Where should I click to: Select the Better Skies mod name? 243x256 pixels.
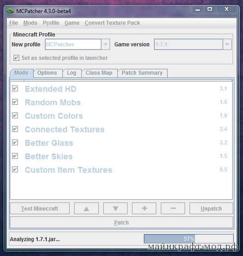[x=49, y=157]
